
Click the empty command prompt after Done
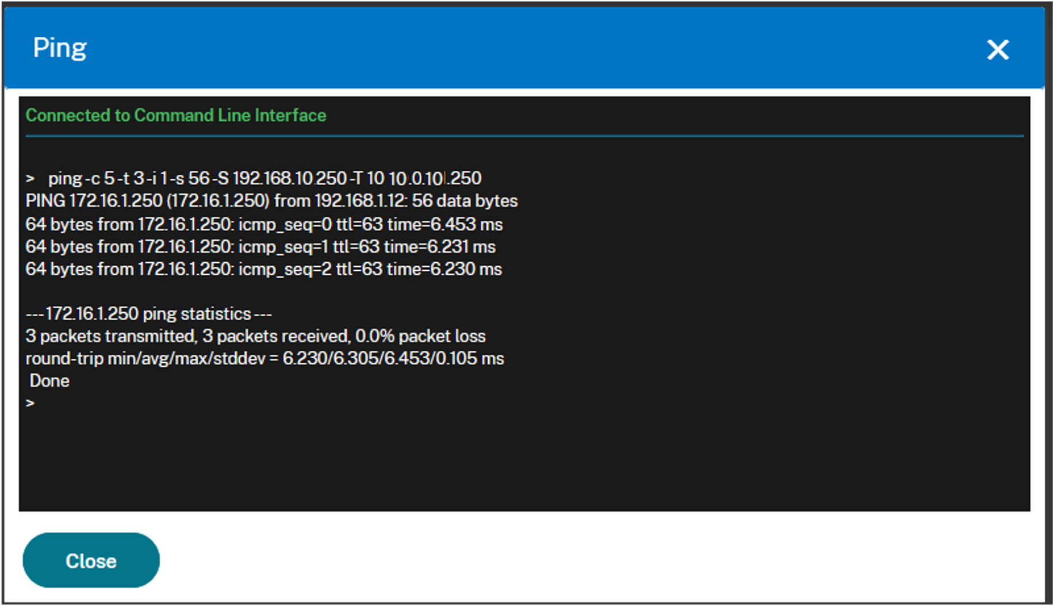tap(30, 403)
